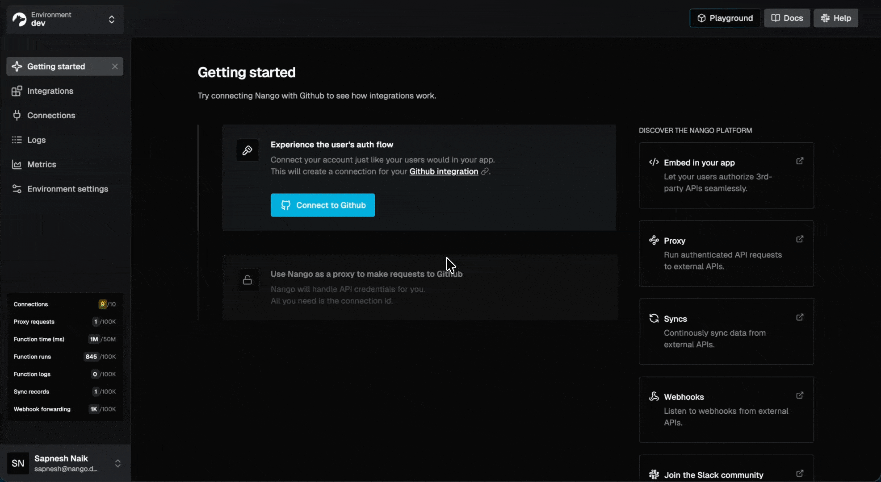This screenshot has width=881, height=482.
Task: Expand the Environment dev switcher
Action: pyautogui.click(x=111, y=19)
